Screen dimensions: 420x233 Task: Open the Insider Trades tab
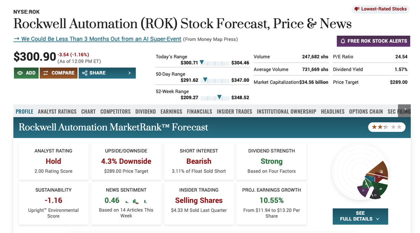pyautogui.click(x=234, y=112)
